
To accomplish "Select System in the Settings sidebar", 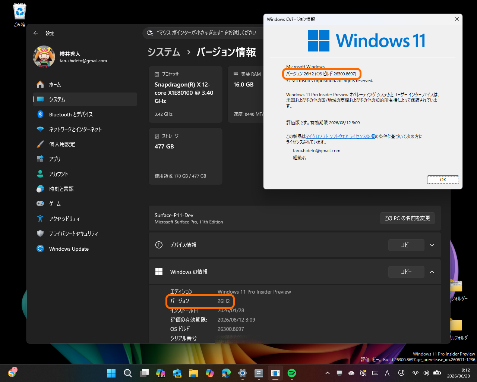I will (x=85, y=99).
